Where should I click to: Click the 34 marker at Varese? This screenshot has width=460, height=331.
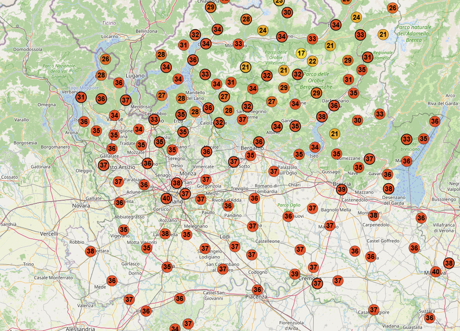coord(115,116)
